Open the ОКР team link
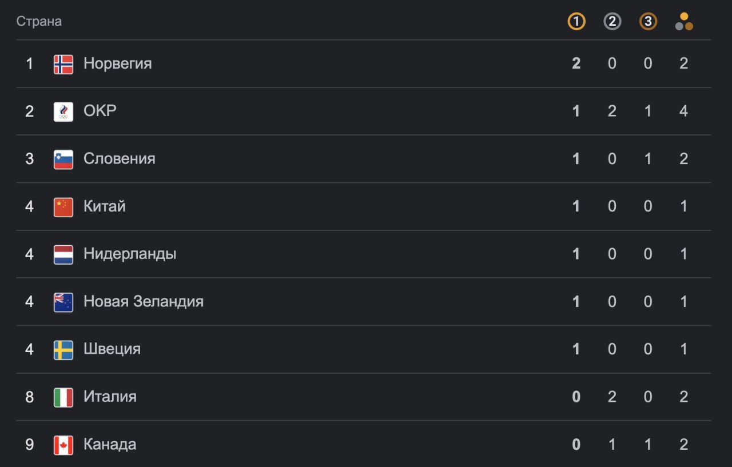 point(100,110)
